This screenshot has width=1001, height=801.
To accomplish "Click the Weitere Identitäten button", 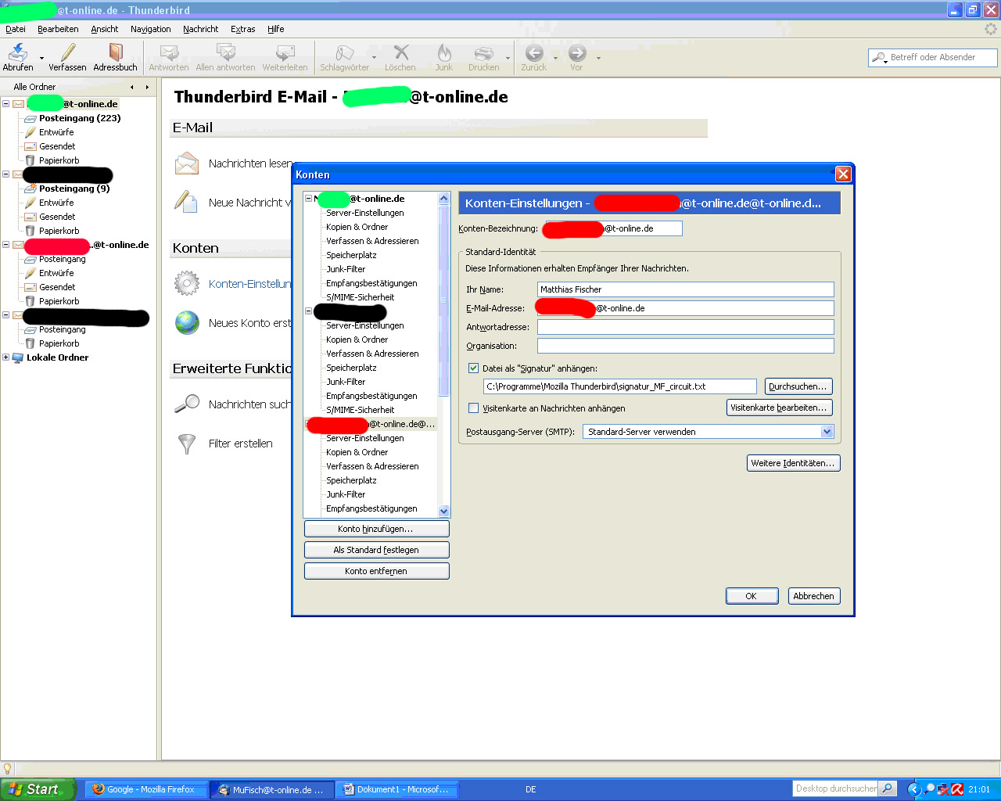I will [x=794, y=463].
